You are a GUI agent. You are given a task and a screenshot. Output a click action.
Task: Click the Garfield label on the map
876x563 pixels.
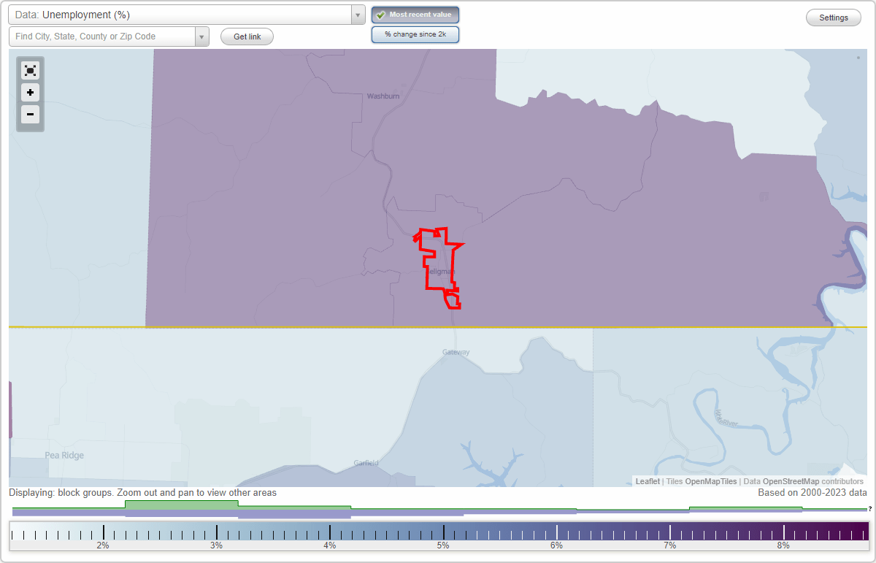pos(366,463)
